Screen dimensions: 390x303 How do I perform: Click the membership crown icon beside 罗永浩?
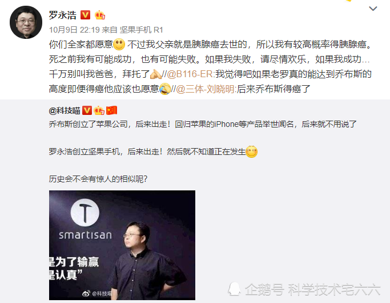coord(100,15)
